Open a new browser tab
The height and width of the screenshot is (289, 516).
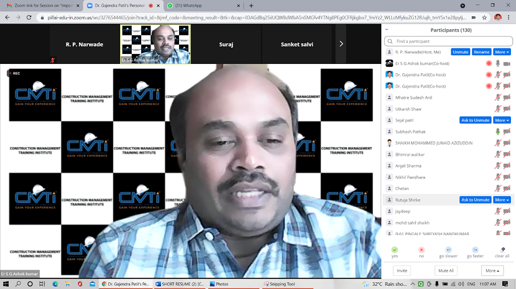[x=251, y=6]
